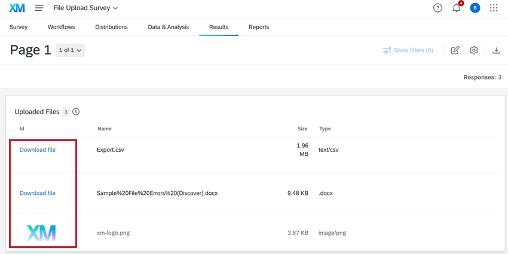Open the results settings gear
The height and width of the screenshot is (254, 508).
point(474,50)
